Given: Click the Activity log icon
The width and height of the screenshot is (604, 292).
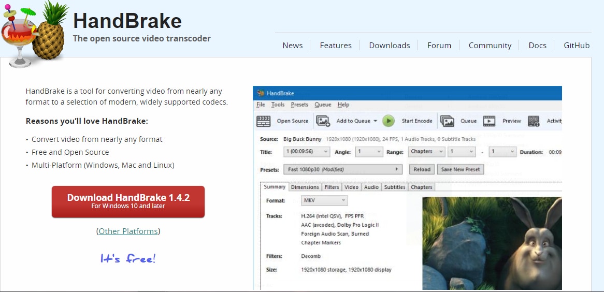Looking at the screenshot, I should (534, 121).
